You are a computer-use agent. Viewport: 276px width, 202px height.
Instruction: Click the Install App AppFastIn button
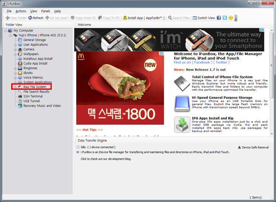click(x=144, y=18)
